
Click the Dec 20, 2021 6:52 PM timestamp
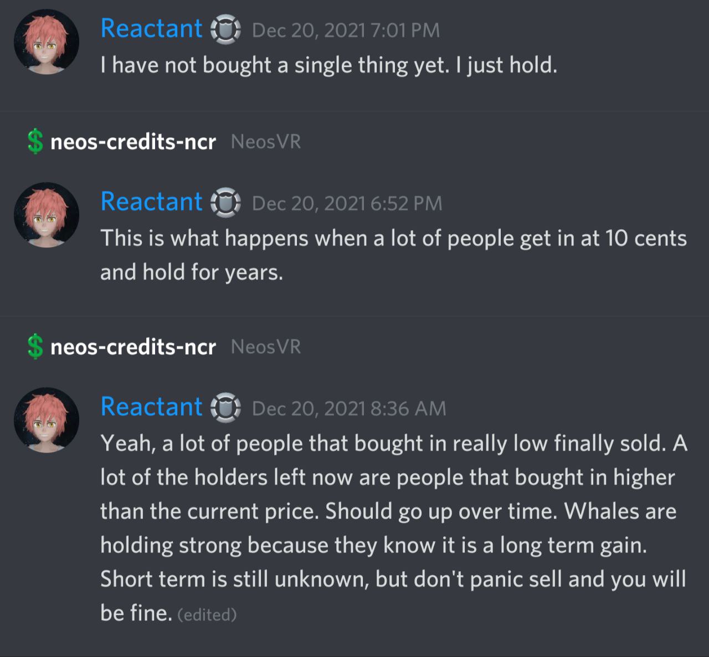347,204
